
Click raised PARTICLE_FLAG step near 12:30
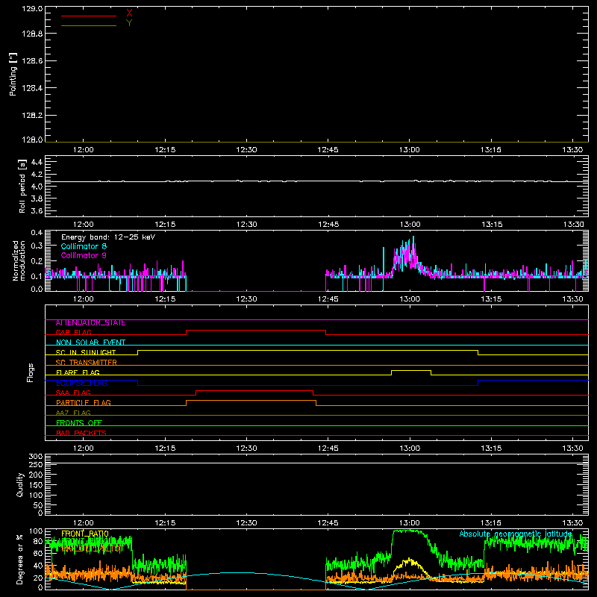pyautogui.click(x=251, y=401)
